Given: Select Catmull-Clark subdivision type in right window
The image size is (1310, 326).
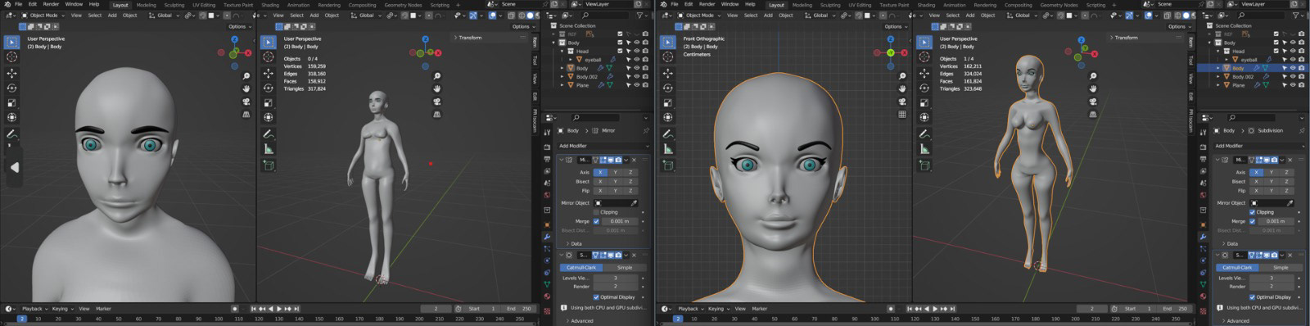Looking at the screenshot, I should 1237,267.
